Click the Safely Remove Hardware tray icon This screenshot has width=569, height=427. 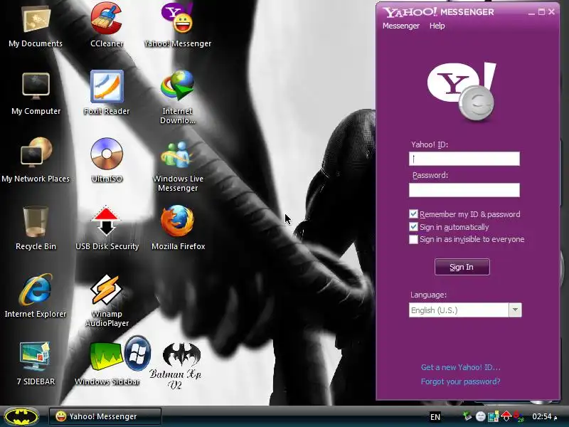point(467,416)
